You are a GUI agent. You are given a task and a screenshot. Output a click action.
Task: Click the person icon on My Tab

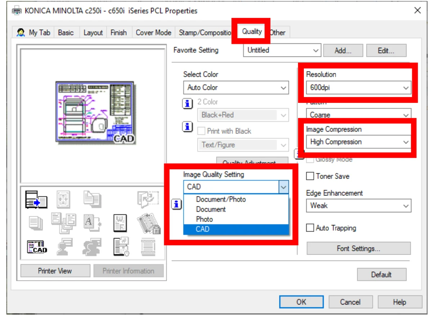(21, 32)
